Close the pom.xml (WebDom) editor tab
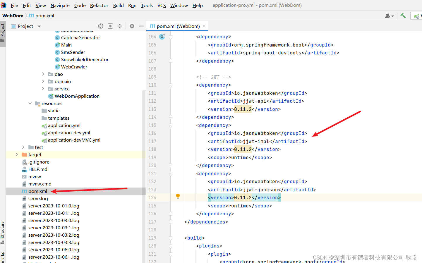Screen dimensions: 422x263 204,26
